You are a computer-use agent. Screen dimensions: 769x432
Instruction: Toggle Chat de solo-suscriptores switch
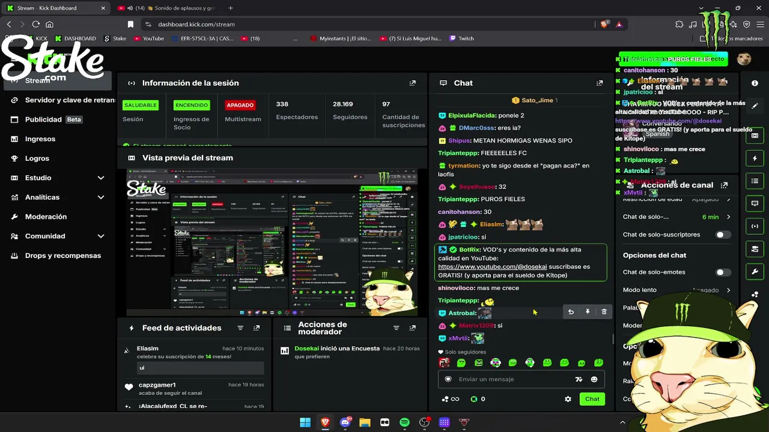coord(723,235)
